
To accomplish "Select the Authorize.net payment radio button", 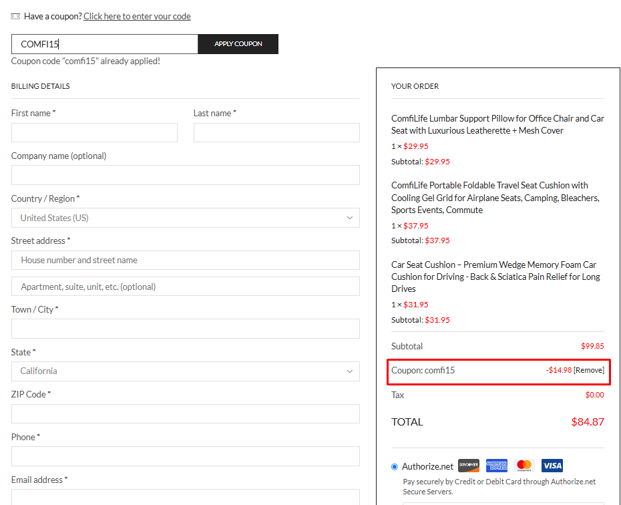I will [x=395, y=466].
